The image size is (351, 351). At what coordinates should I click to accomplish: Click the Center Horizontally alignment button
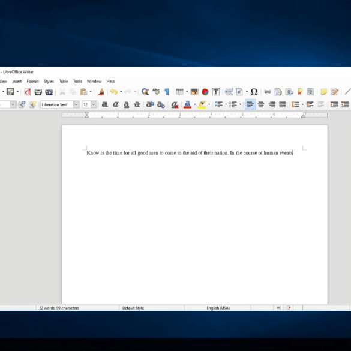[x=261, y=104]
